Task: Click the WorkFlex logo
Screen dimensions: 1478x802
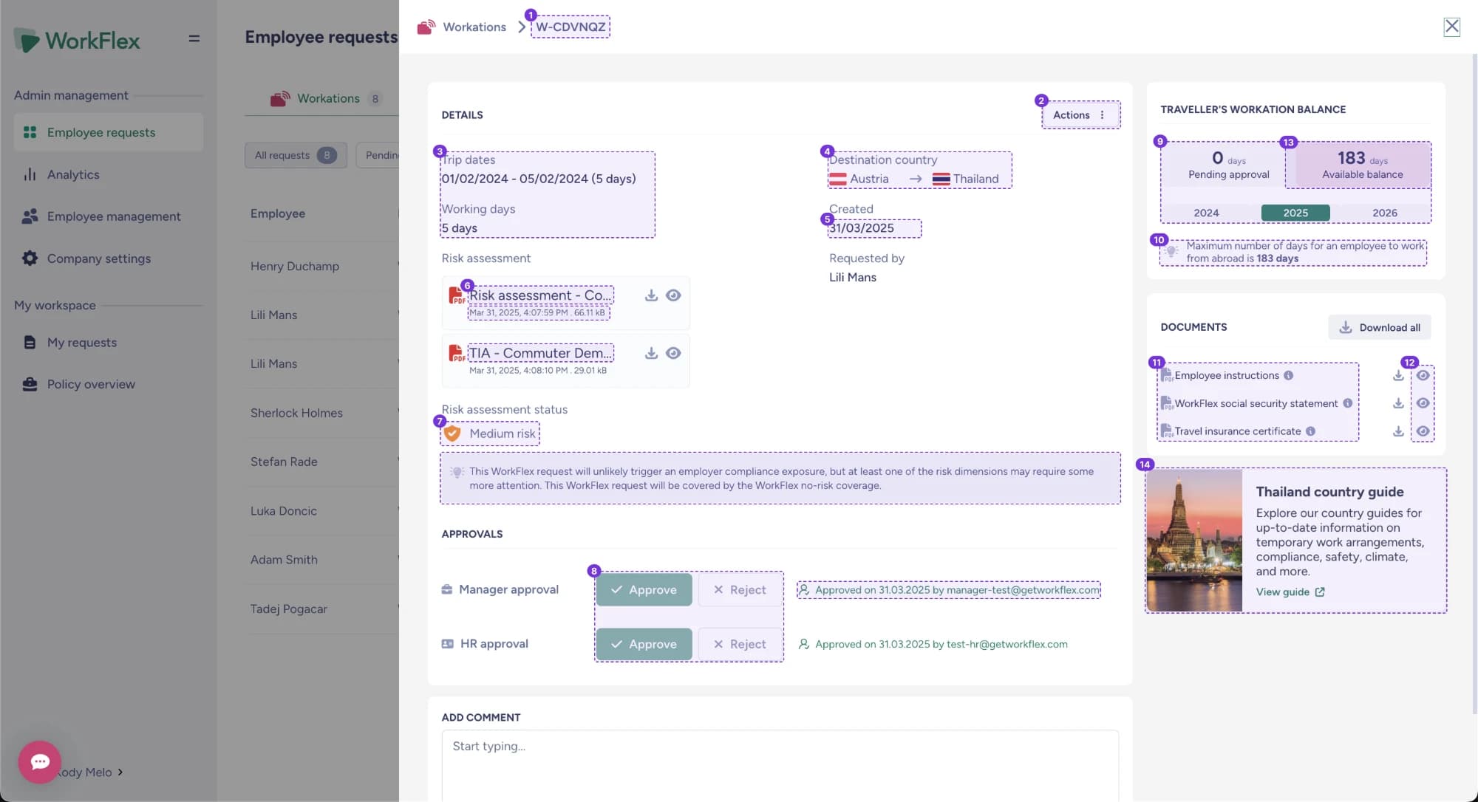Action: point(77,40)
